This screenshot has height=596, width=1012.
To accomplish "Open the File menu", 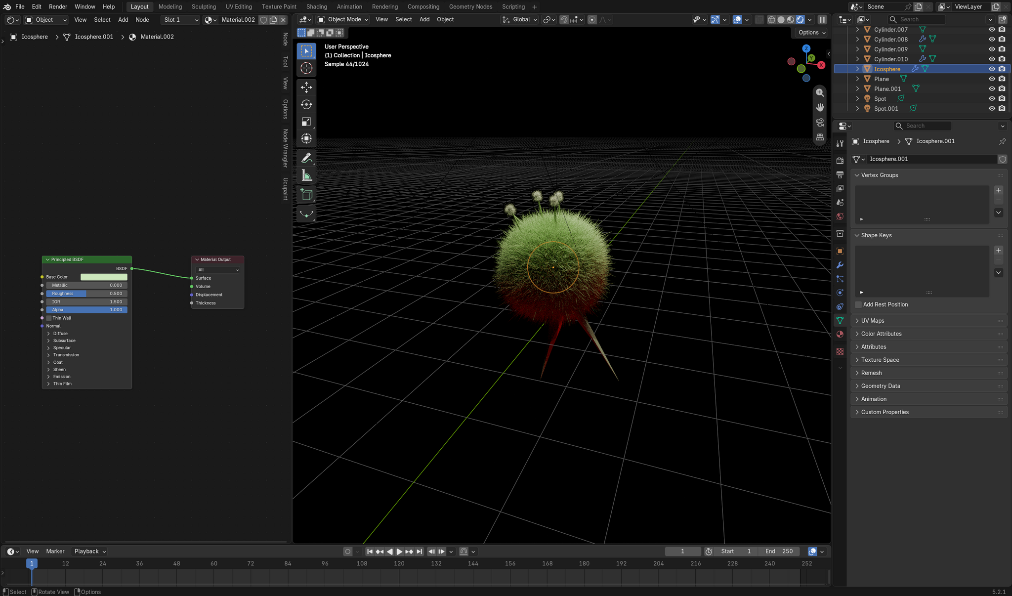I will pos(20,6).
